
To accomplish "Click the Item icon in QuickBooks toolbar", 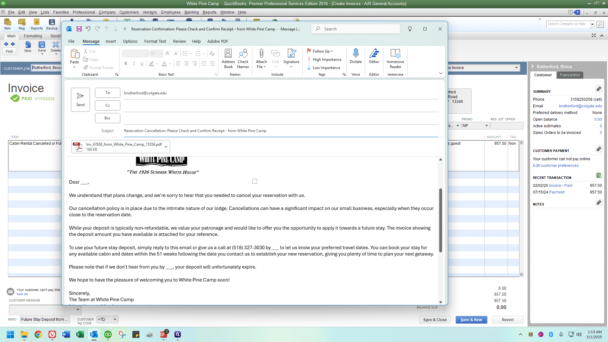I will pyautogui.click(x=8, y=24).
